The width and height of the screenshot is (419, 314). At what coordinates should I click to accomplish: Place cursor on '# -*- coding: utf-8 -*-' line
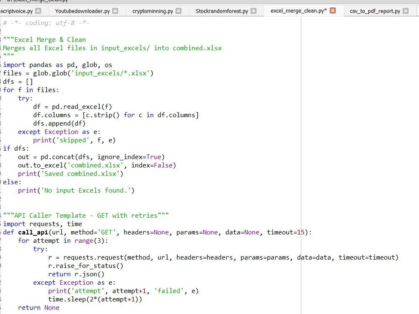46,23
